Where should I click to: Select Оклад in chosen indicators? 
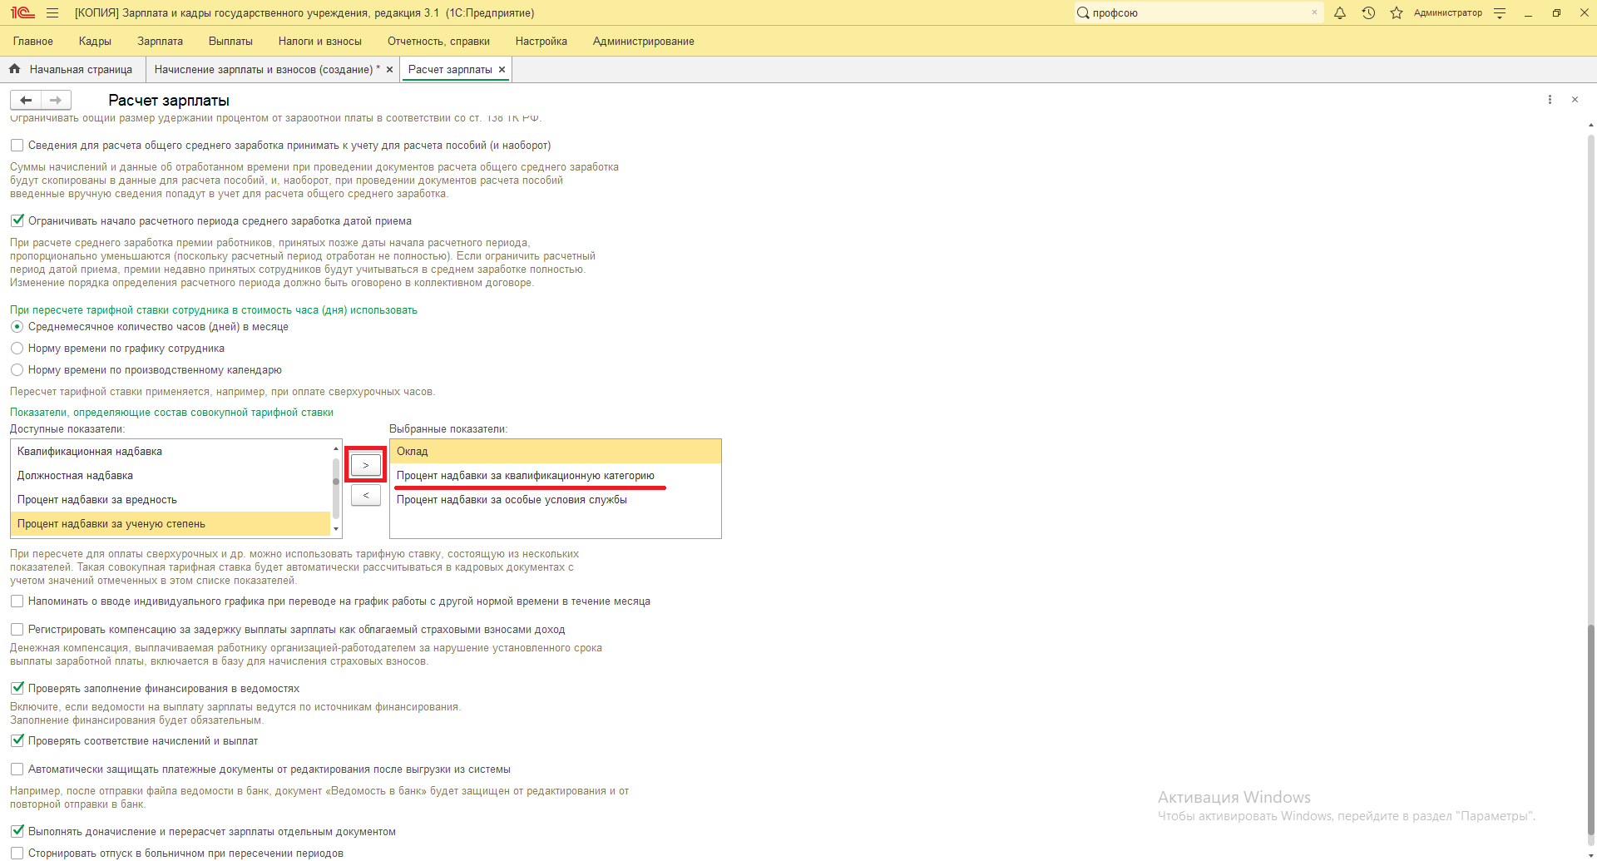tap(555, 452)
